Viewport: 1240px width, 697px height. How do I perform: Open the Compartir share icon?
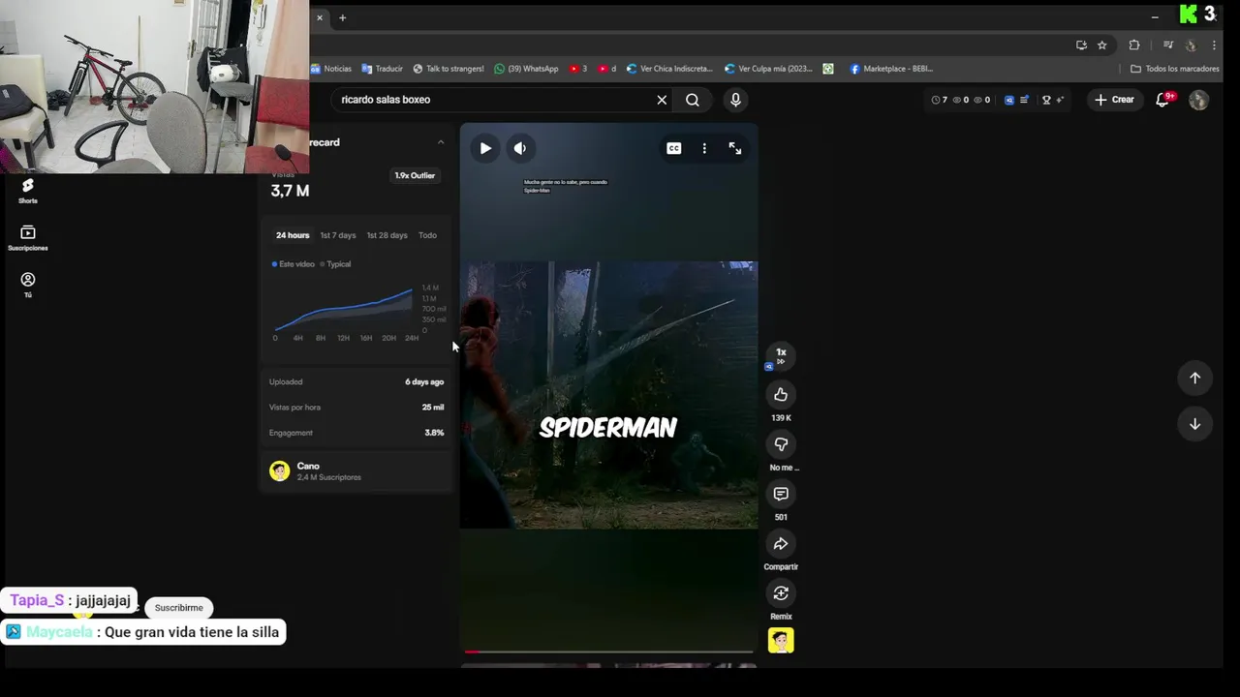pos(781,544)
